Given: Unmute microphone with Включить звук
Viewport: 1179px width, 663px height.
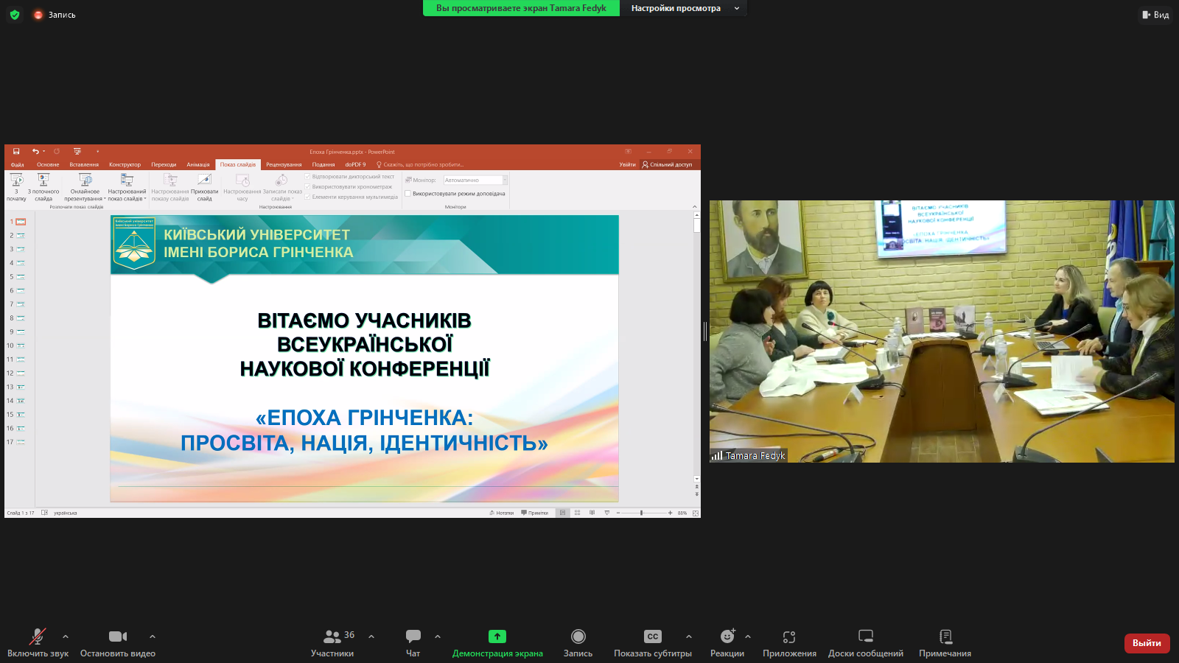Looking at the screenshot, I should pos(38,642).
